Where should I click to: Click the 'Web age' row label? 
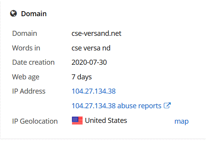pos(26,77)
